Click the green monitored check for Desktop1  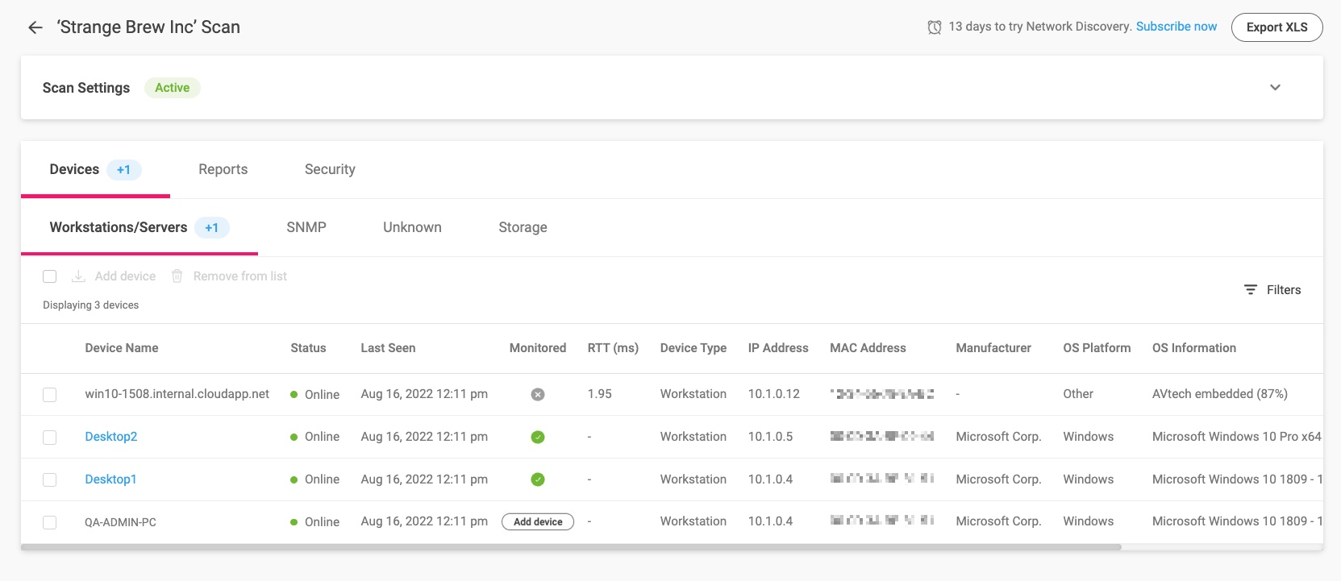point(538,480)
